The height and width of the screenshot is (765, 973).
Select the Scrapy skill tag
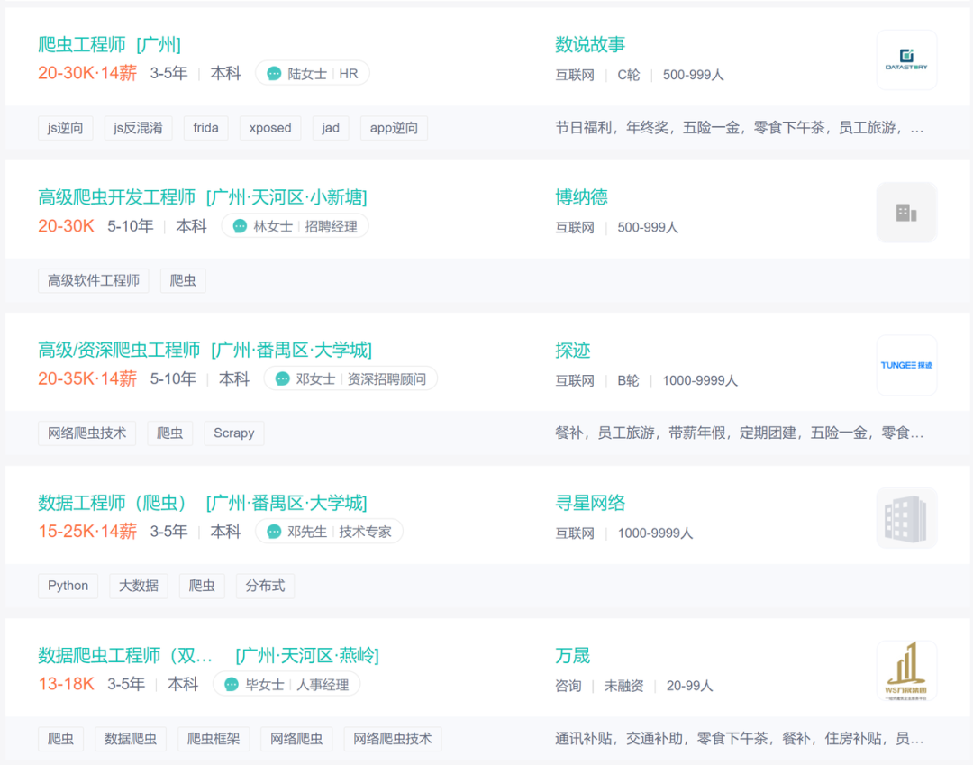(x=234, y=433)
